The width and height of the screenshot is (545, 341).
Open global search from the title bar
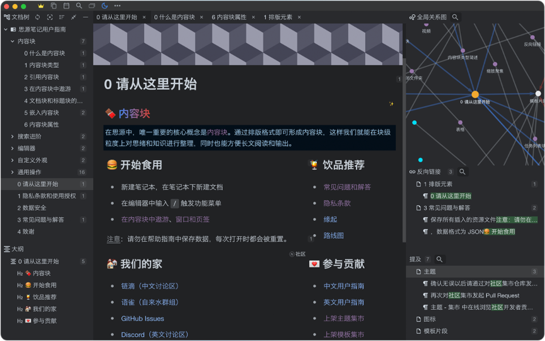coord(78,6)
